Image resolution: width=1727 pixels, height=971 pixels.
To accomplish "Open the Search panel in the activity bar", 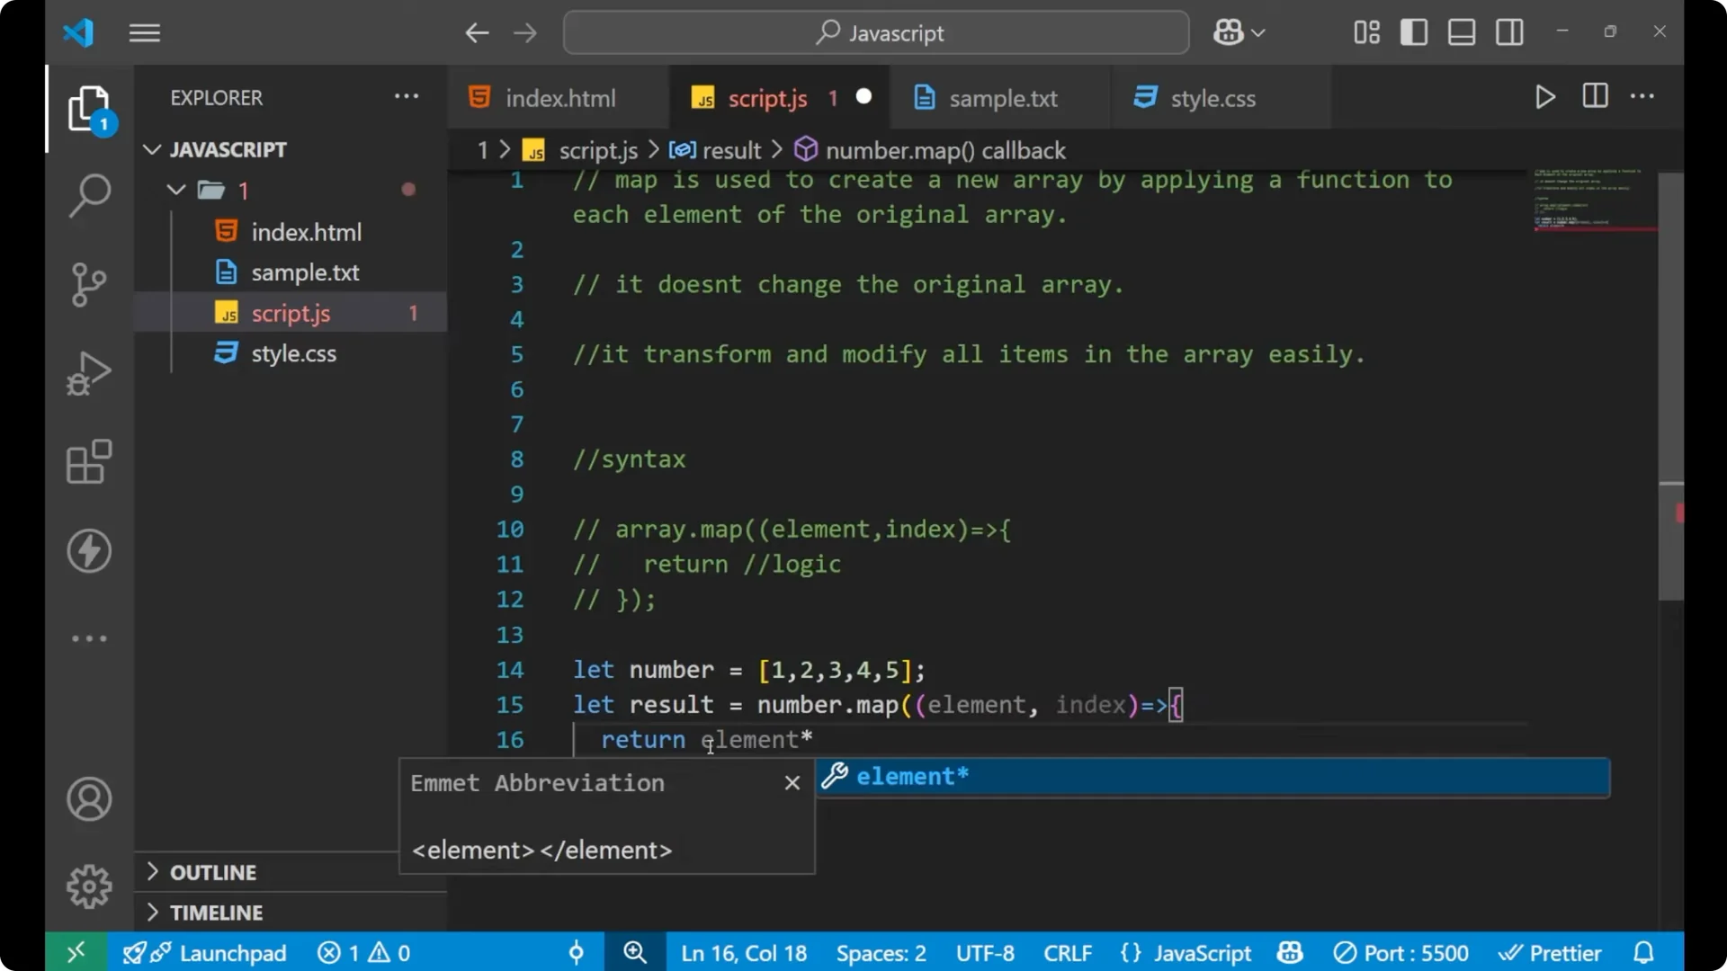I will (89, 195).
